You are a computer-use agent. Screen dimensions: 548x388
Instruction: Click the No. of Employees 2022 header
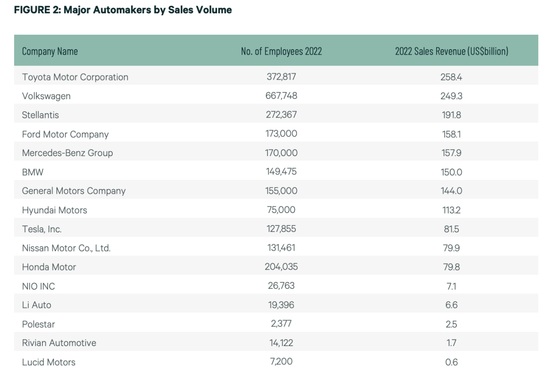tap(281, 52)
